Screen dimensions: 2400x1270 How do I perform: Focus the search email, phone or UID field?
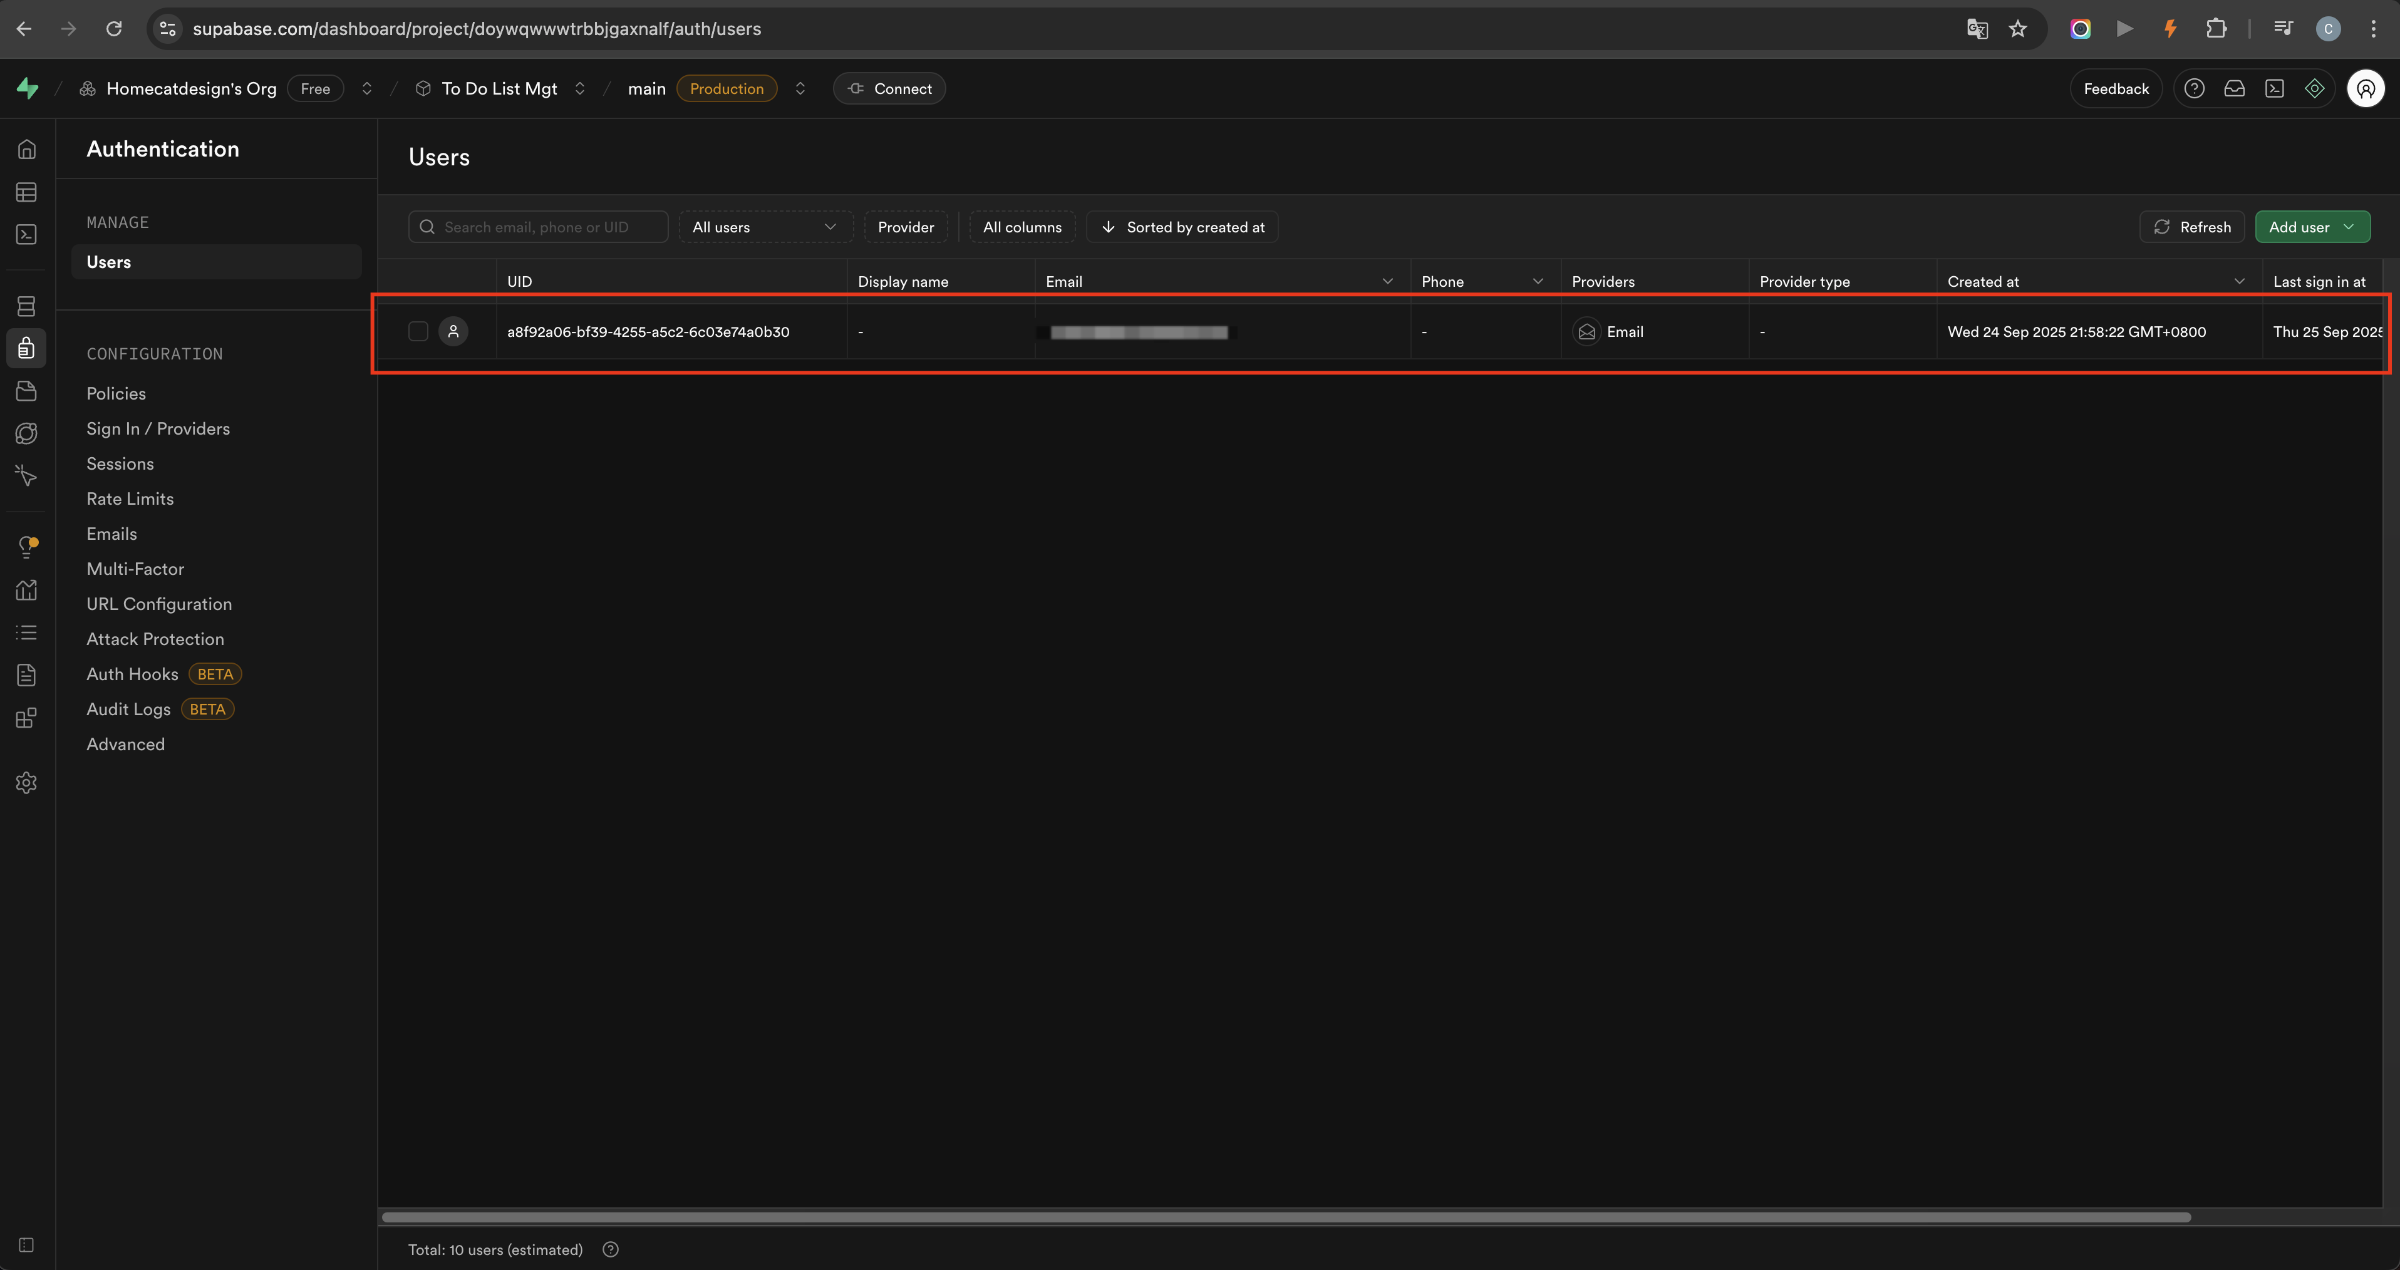[539, 227]
